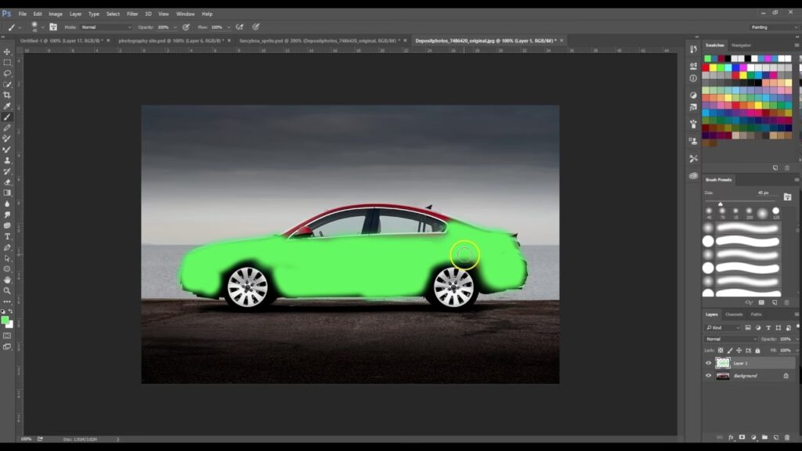Select the Crop tool

tap(7, 95)
